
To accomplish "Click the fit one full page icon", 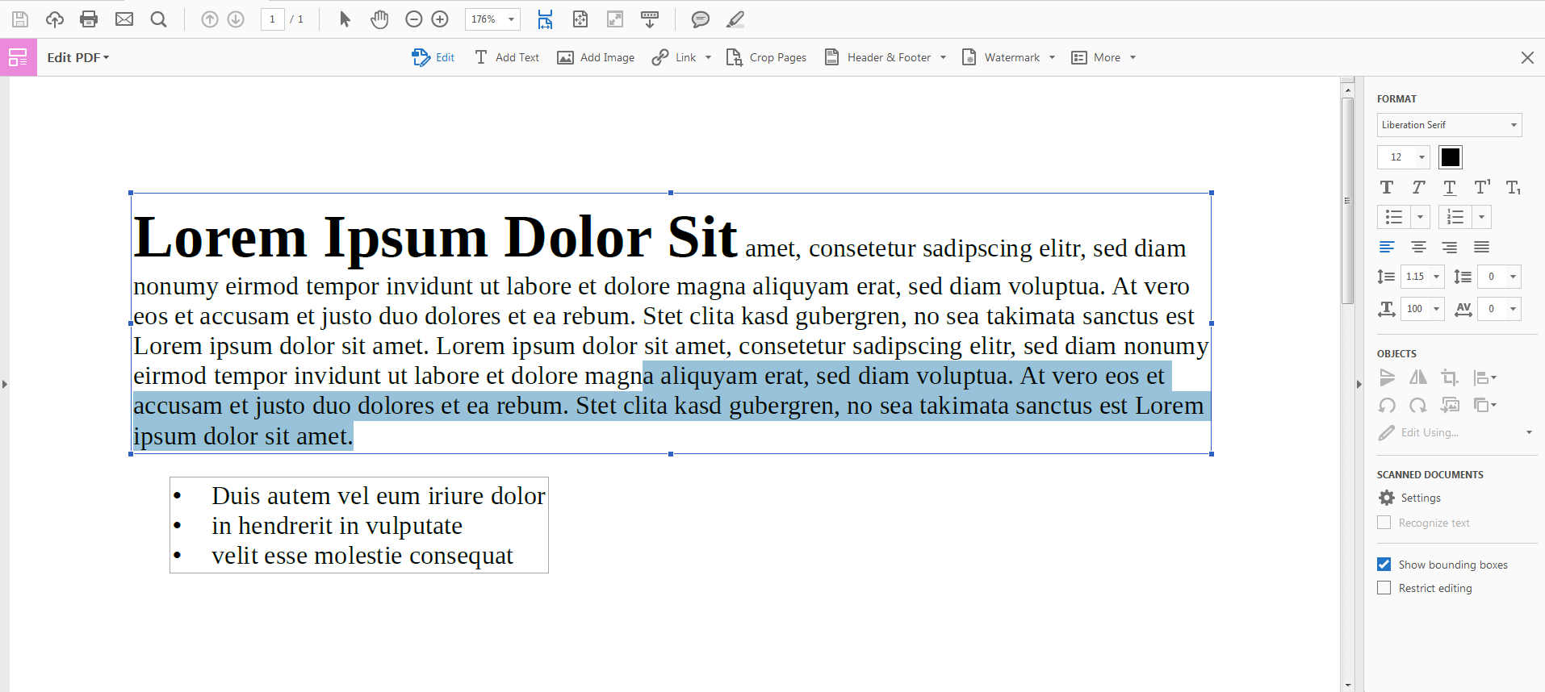I will click(580, 19).
